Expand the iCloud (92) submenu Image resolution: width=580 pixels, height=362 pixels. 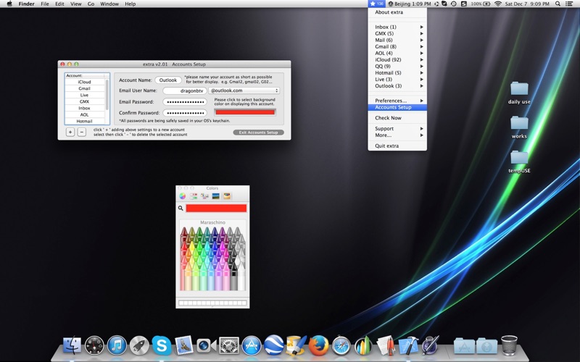(x=397, y=59)
